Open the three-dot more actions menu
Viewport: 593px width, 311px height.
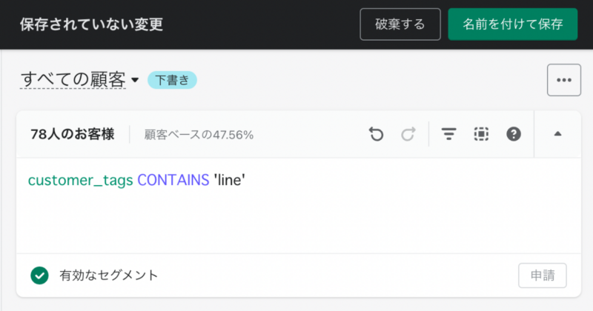pyautogui.click(x=564, y=80)
